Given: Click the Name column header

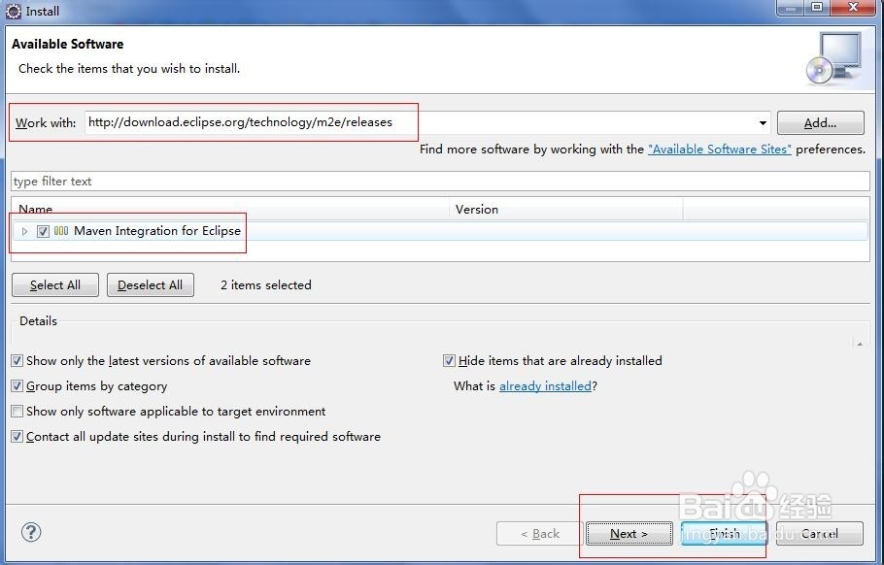Looking at the screenshot, I should [230, 209].
